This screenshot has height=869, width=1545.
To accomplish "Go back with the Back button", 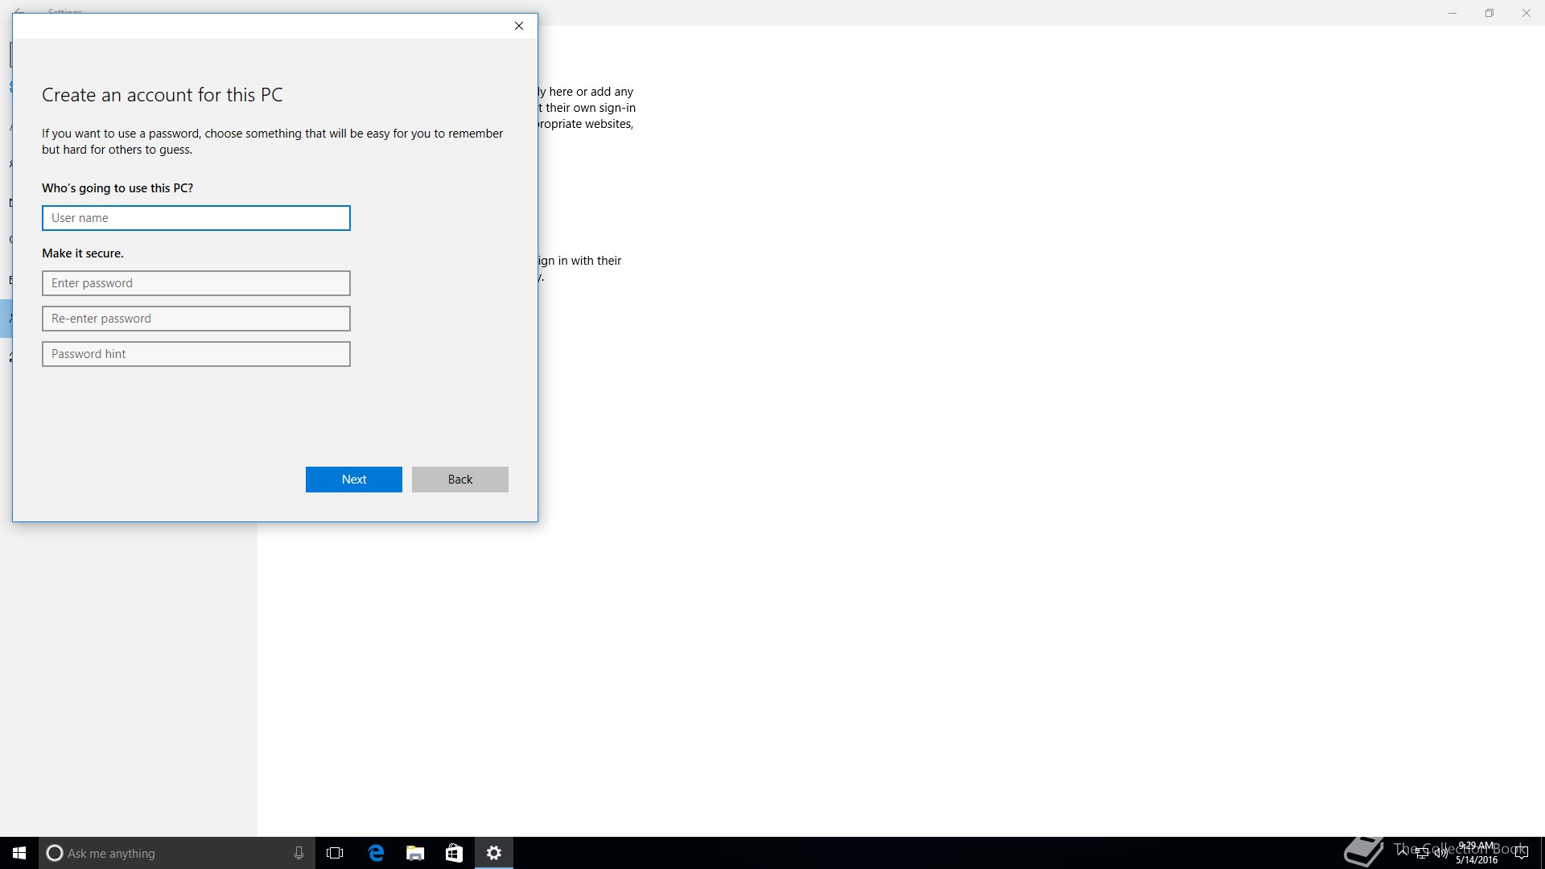I will [460, 480].
